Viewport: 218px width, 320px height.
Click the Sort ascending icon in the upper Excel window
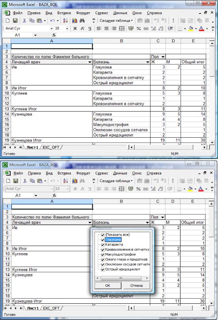(66, 21)
